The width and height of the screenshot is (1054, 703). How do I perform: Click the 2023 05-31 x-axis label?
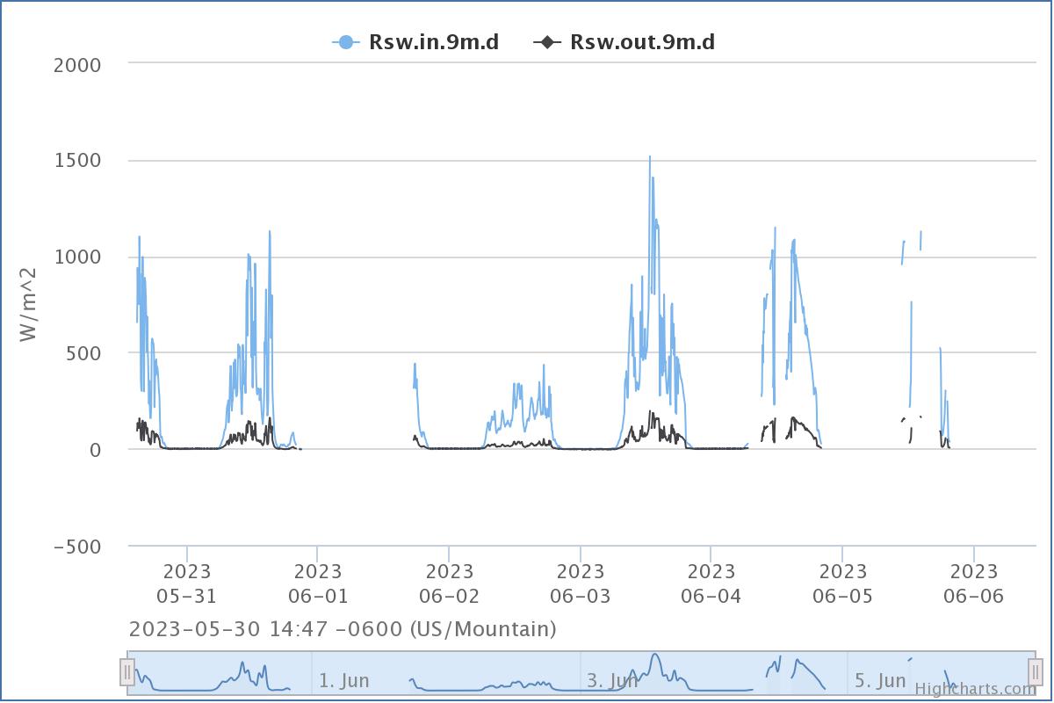pos(186,585)
